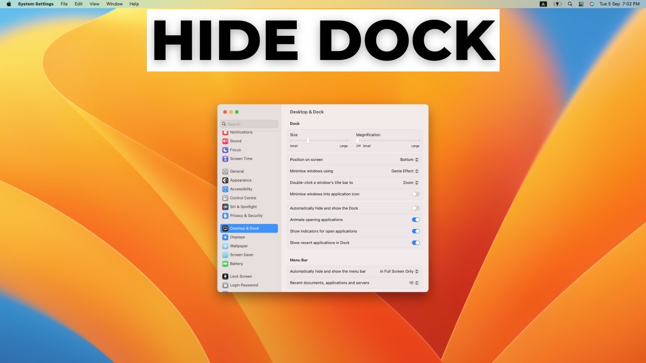Open Siri & Spotlight in the sidebar
The height and width of the screenshot is (363, 646).
(x=249, y=207)
